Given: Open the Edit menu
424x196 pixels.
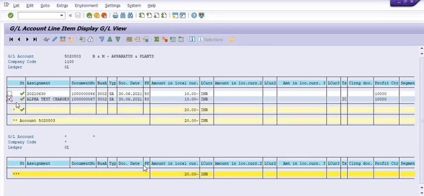Looking at the screenshot, I should coord(30,5).
